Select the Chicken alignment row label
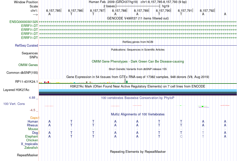This screenshot has width=237, height=161. click(32, 140)
